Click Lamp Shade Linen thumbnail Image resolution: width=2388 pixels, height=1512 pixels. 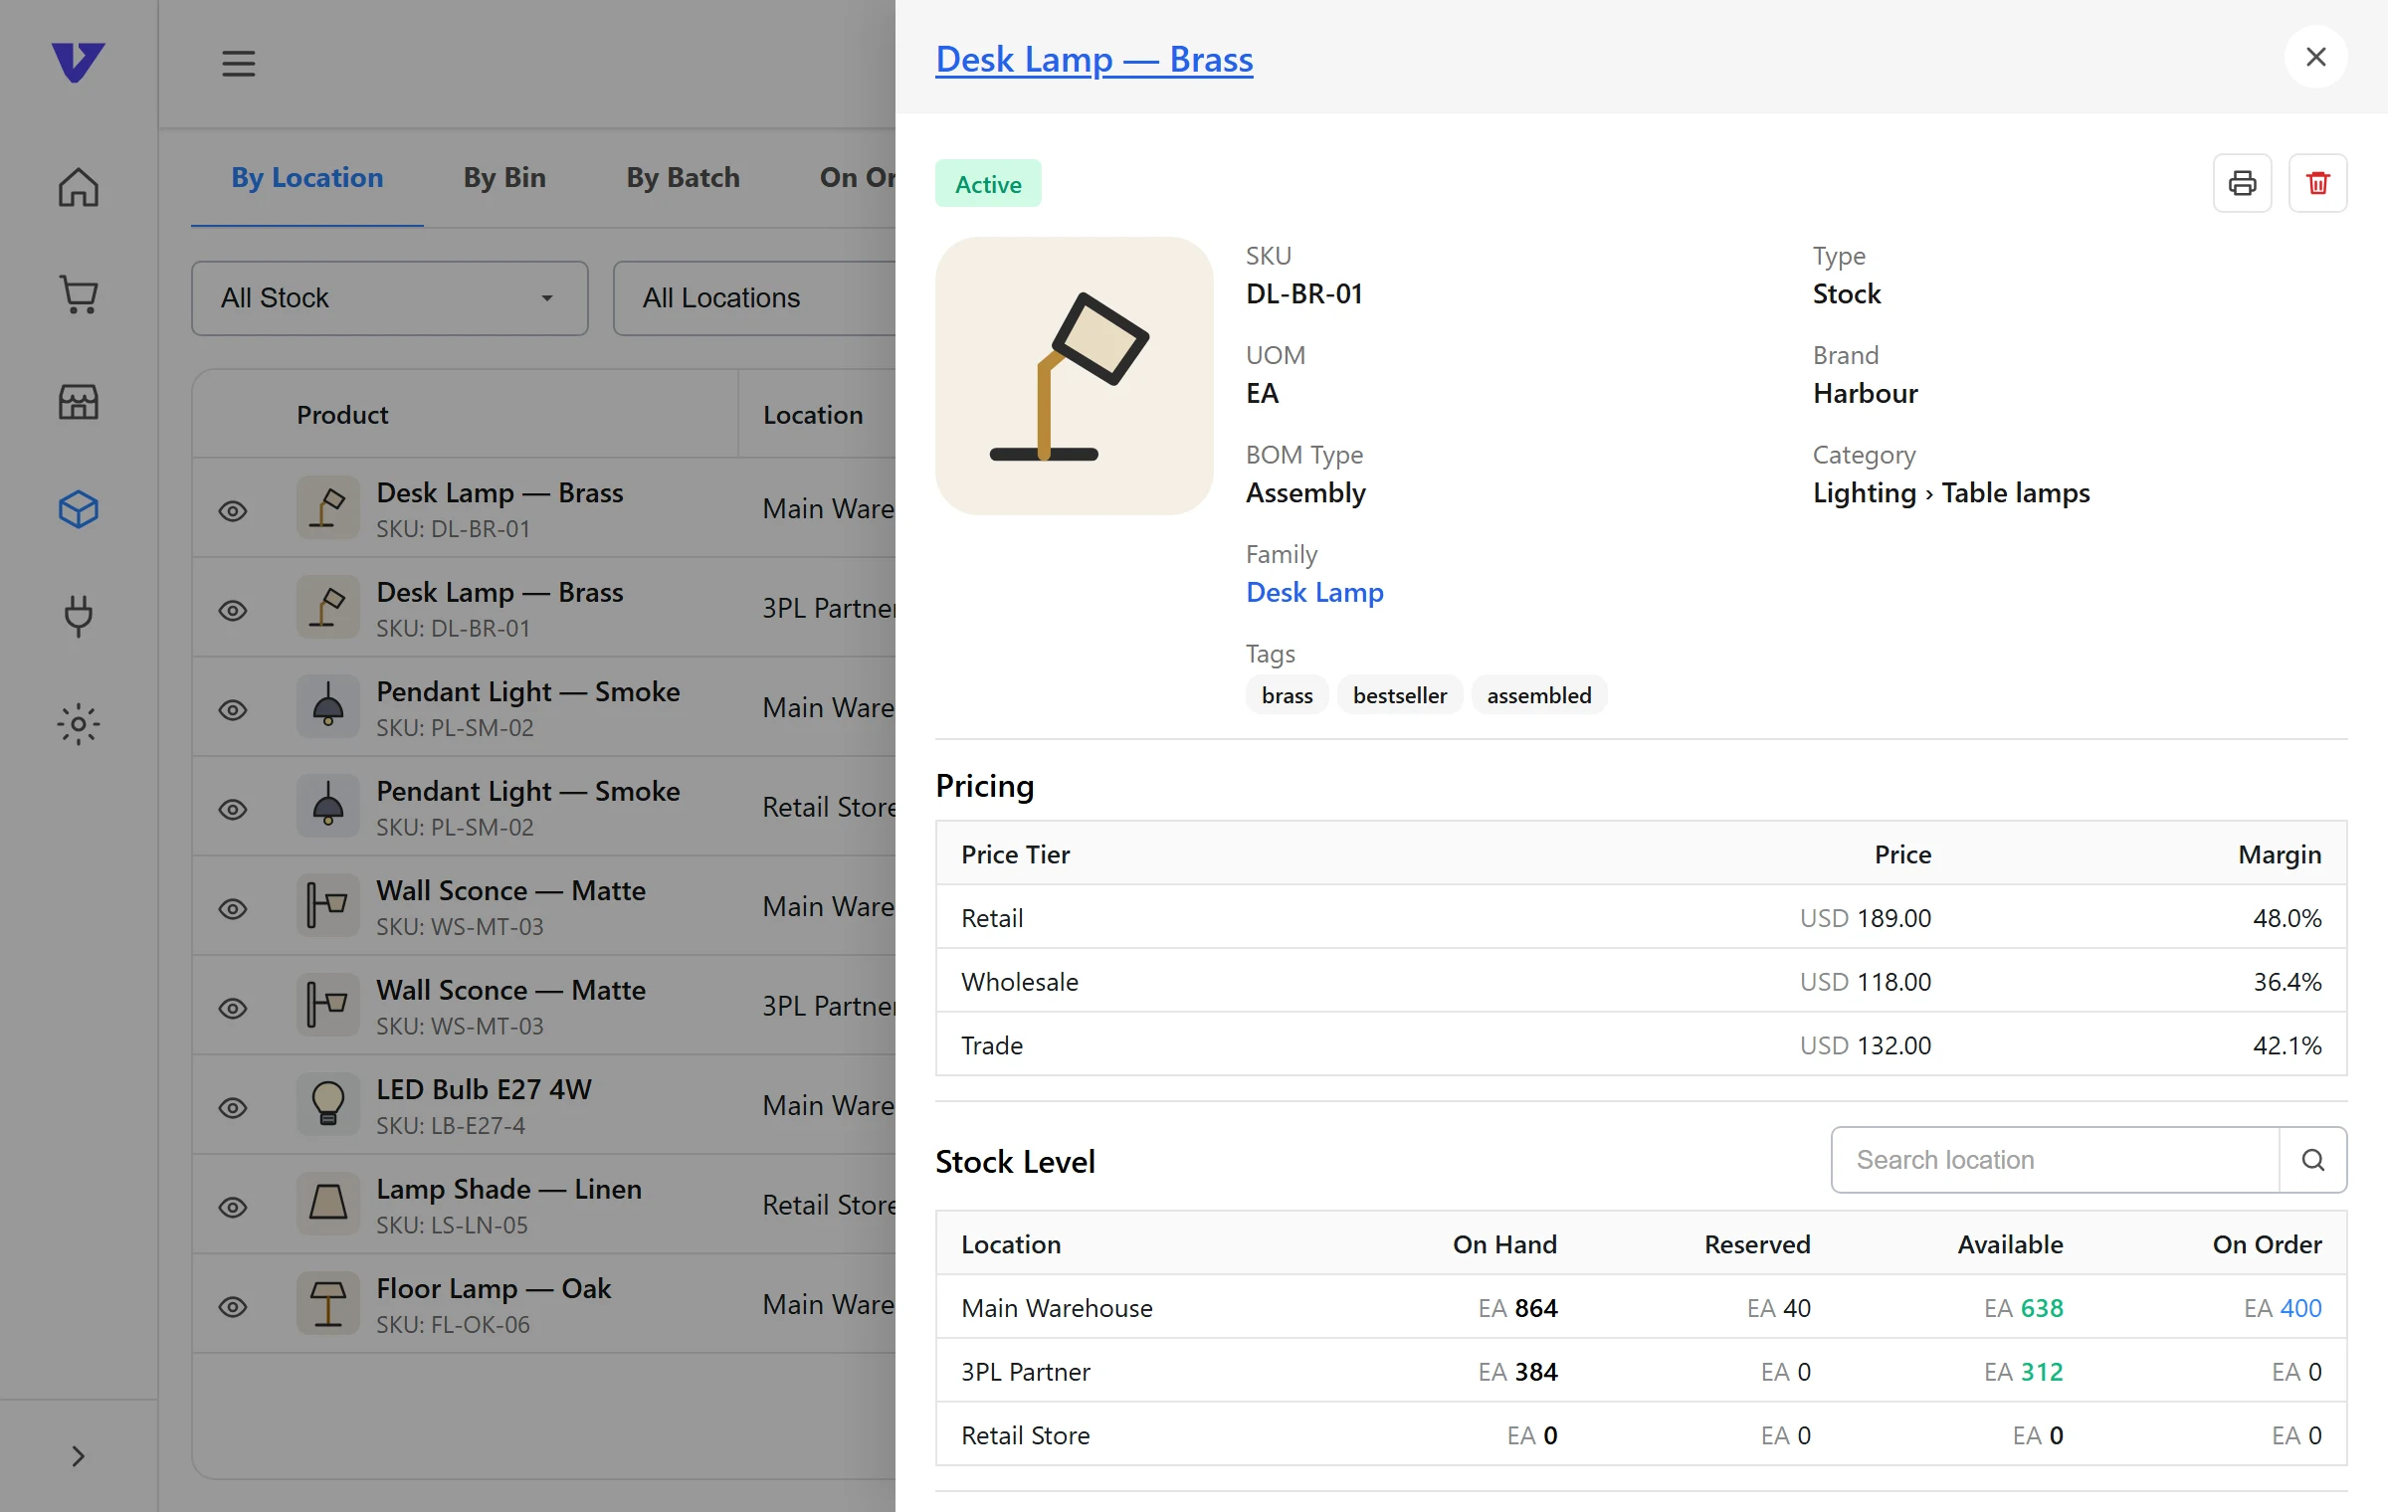(327, 1204)
